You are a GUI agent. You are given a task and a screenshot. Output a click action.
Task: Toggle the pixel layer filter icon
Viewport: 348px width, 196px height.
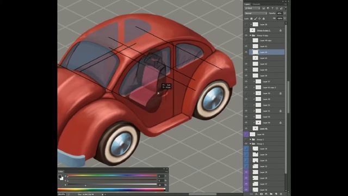click(x=264, y=8)
